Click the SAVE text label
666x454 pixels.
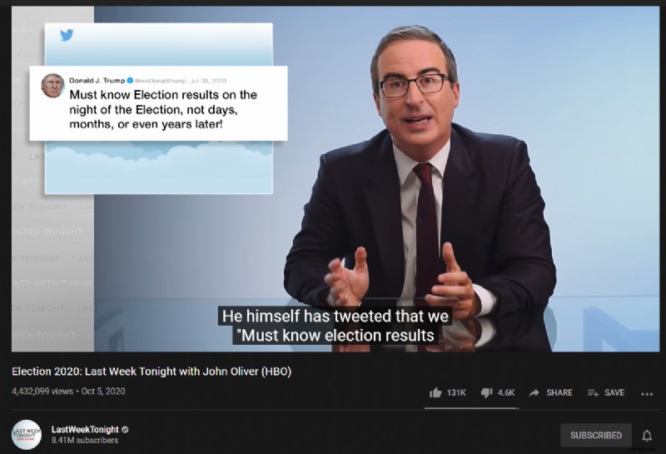tap(614, 393)
